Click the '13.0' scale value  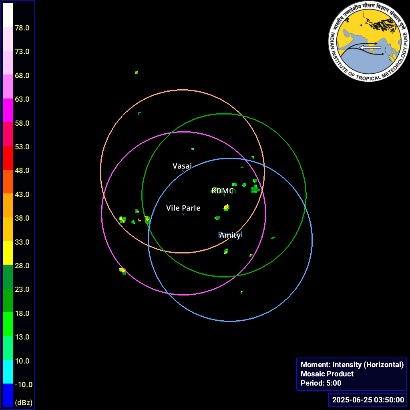coord(22,337)
